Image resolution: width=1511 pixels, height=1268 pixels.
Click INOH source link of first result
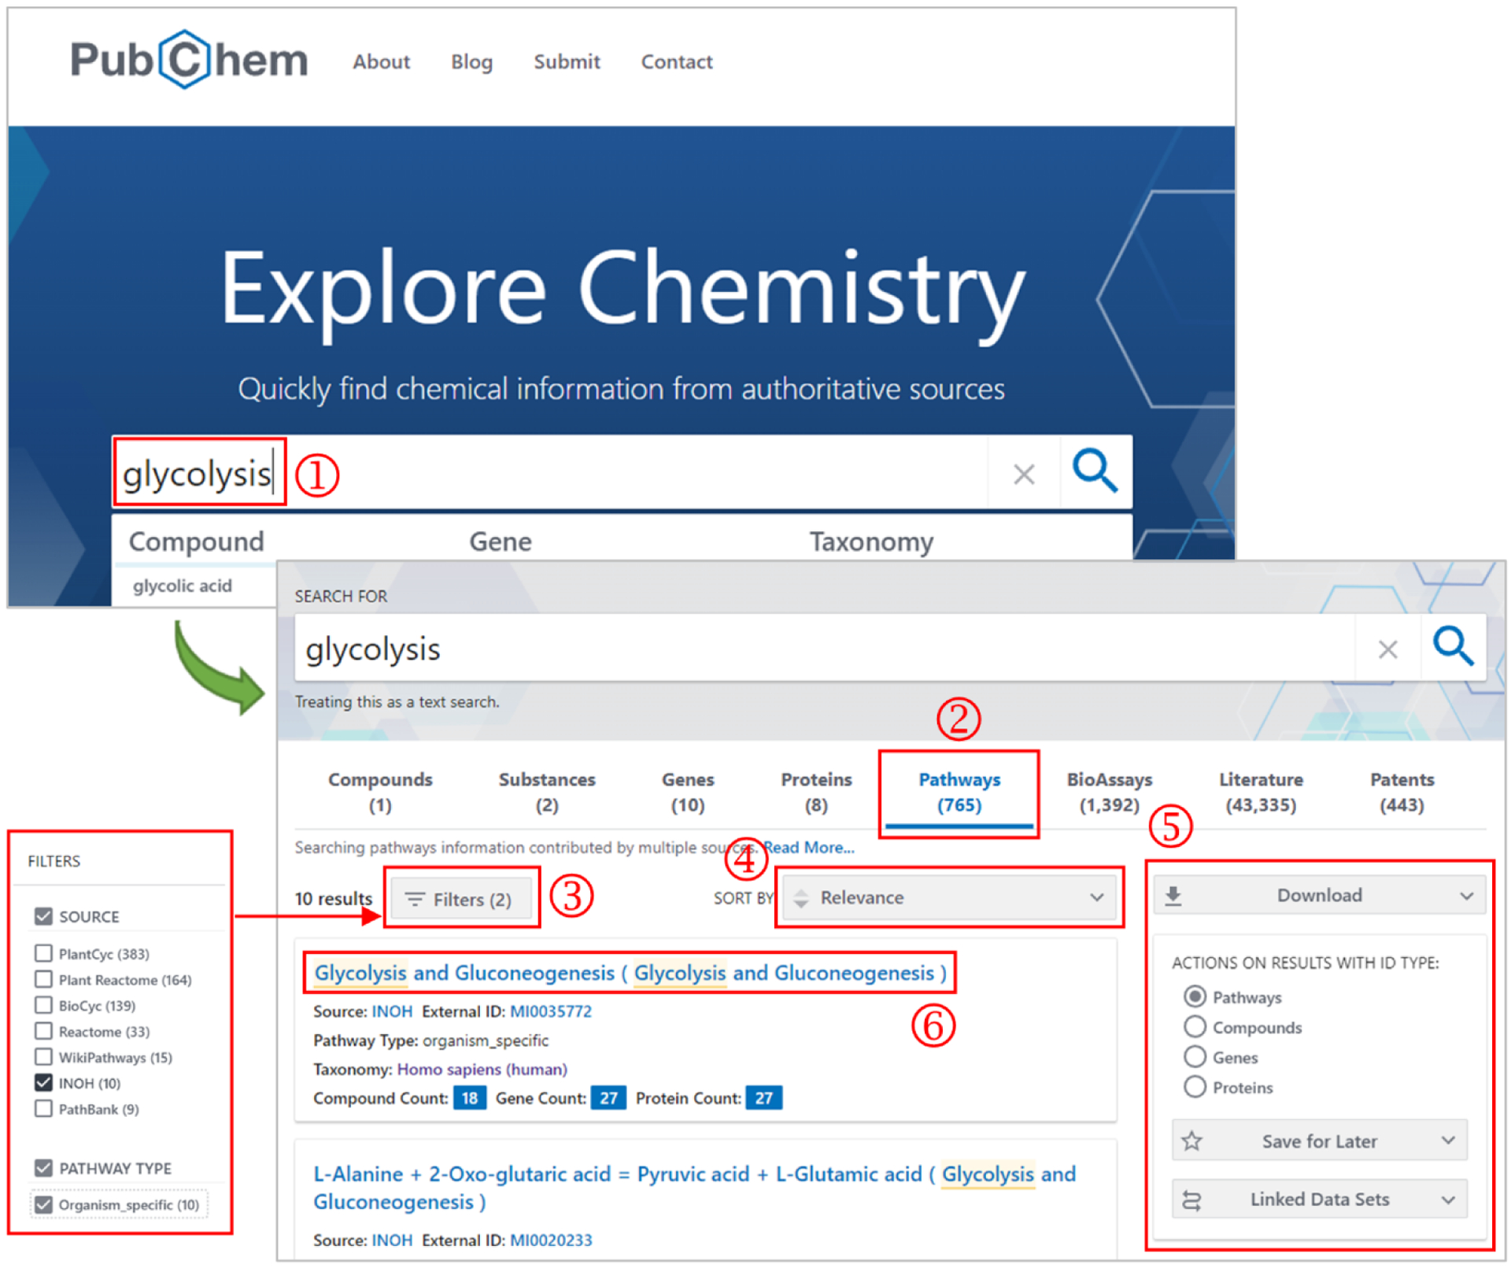tap(392, 1011)
